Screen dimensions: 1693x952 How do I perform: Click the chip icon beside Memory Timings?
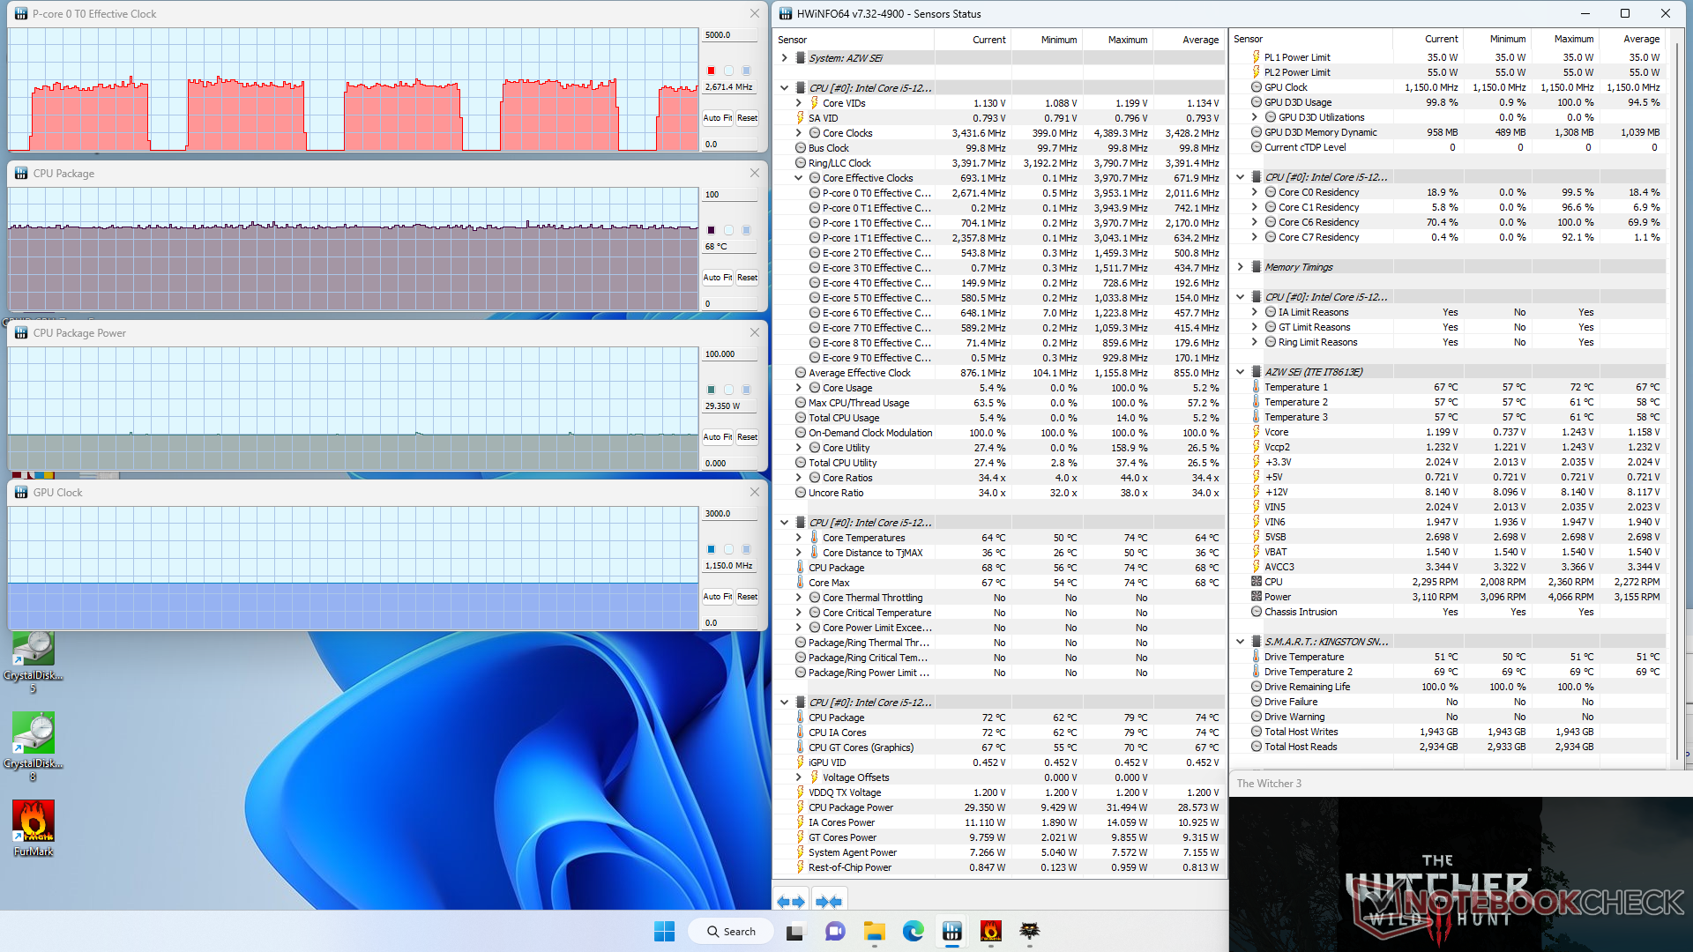click(x=1256, y=267)
